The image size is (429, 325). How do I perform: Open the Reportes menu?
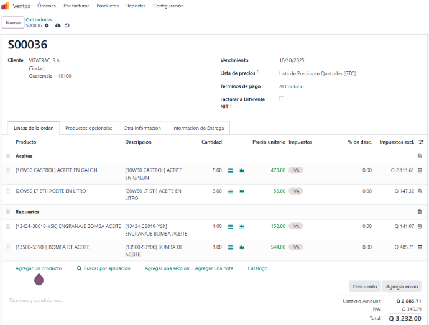[x=136, y=6]
